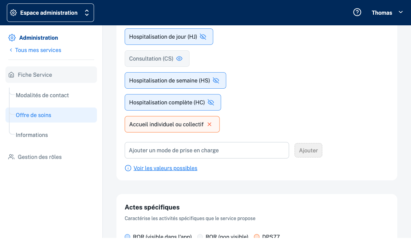
Task: Open the Voir les valeurs possibles link
Action: tap(165, 168)
